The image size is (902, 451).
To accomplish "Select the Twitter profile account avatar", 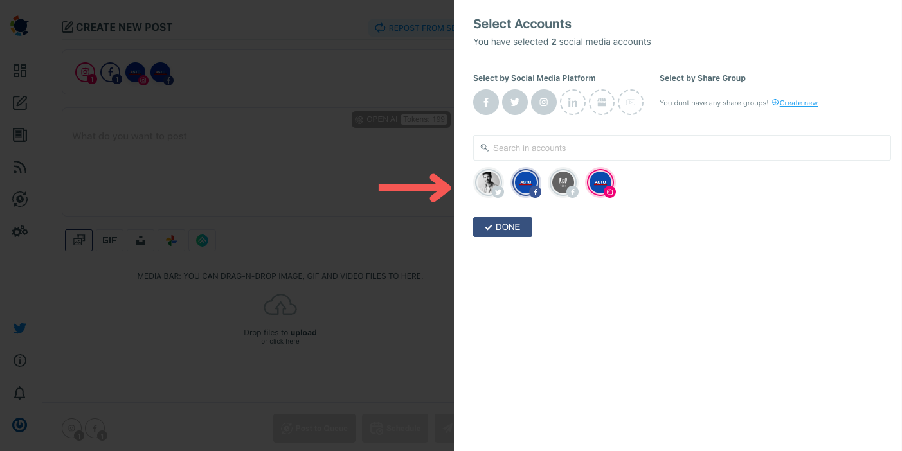I will pyautogui.click(x=489, y=182).
